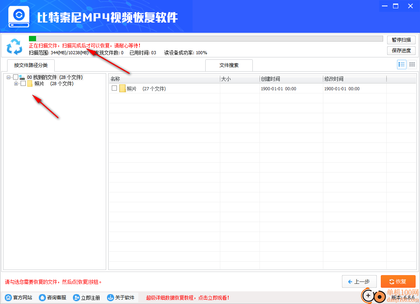Click the green scan progress bar
This screenshot has height=304, width=420.
point(206,38)
